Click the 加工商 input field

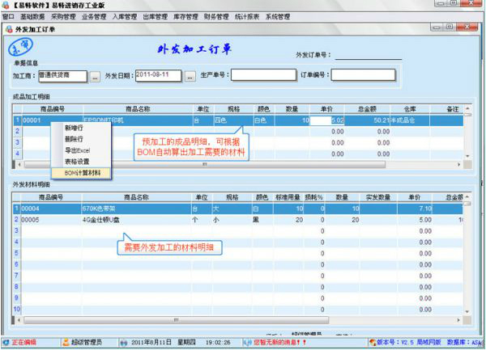tap(62, 76)
